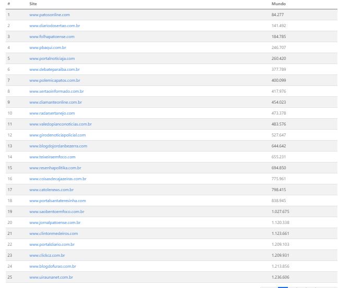Click rank number 25 cell

coord(10,277)
